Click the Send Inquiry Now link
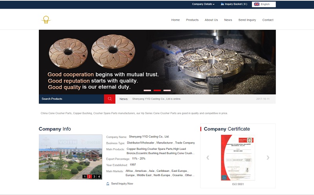This screenshot has width=314, height=195. (x=122, y=184)
